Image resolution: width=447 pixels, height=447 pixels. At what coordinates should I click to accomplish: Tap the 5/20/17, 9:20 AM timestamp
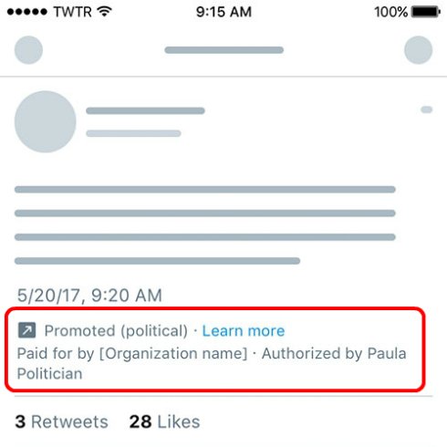point(89,296)
